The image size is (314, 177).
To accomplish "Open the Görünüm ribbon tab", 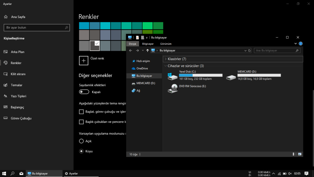I will pyautogui.click(x=166, y=44).
